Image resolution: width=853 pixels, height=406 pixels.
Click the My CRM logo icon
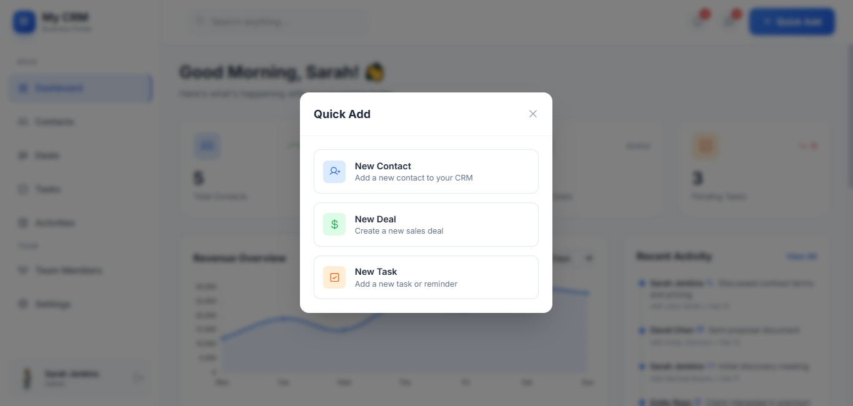[24, 22]
